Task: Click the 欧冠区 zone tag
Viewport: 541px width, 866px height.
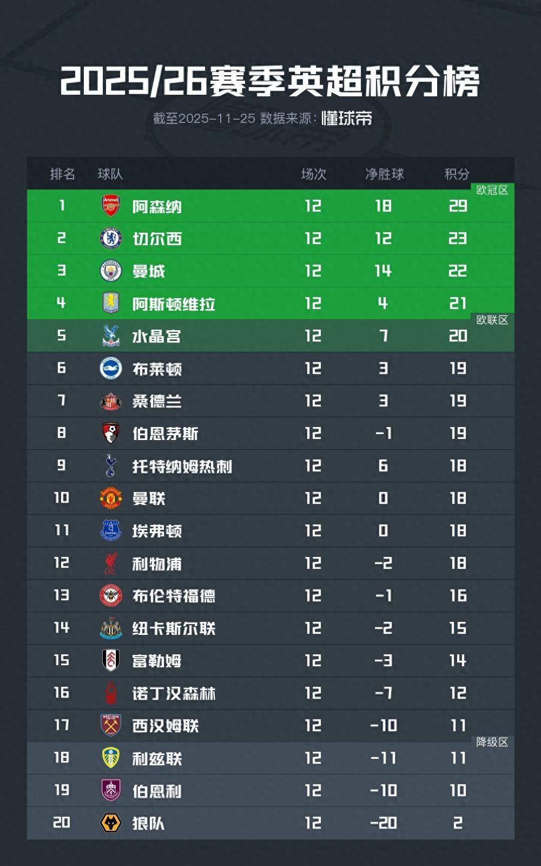Action: click(x=492, y=190)
